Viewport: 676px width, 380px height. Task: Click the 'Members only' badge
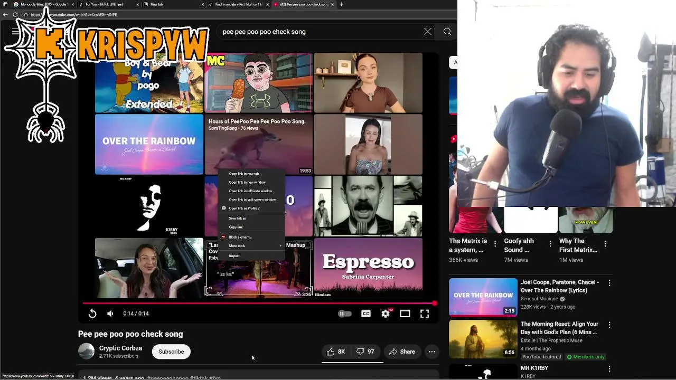[x=585, y=357]
